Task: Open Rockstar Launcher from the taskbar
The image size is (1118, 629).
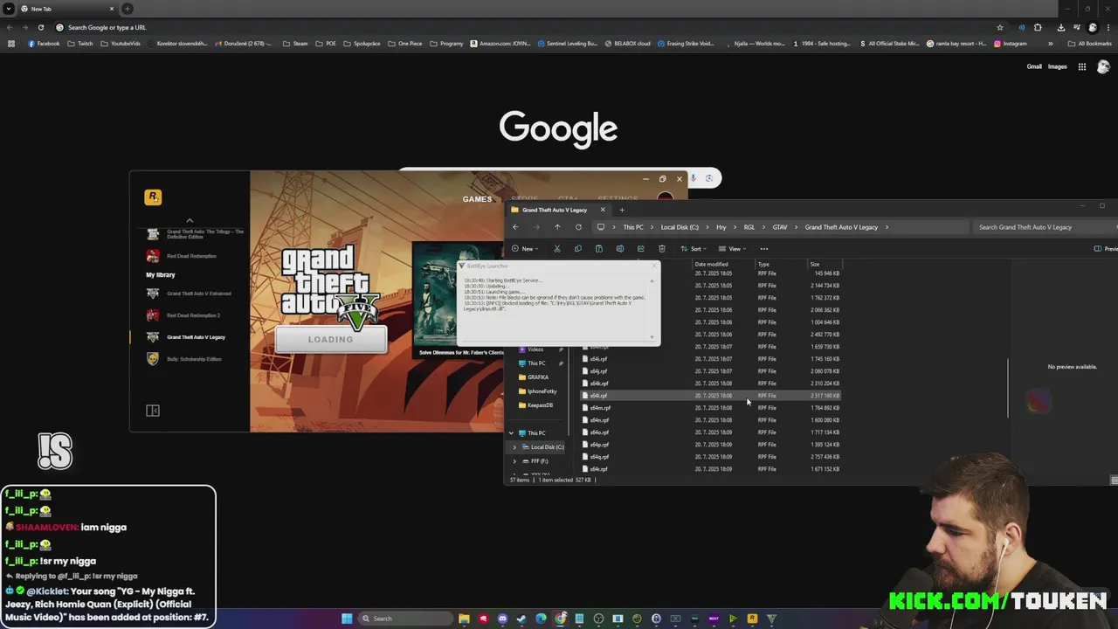Action: pos(752,619)
